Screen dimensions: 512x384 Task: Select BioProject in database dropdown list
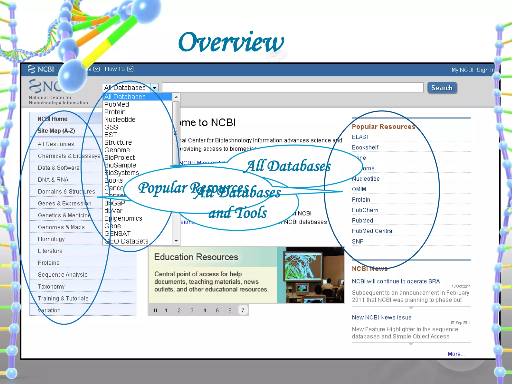coord(119,157)
